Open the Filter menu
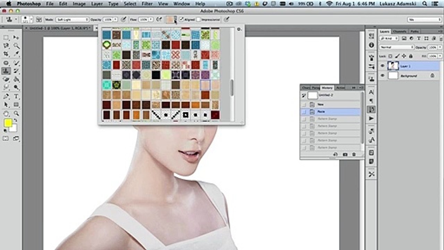 [x=147, y=4]
